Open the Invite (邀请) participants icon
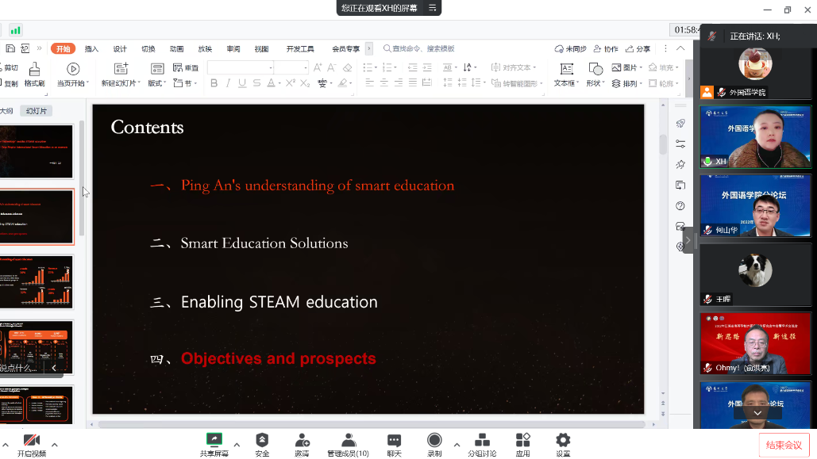 point(302,444)
